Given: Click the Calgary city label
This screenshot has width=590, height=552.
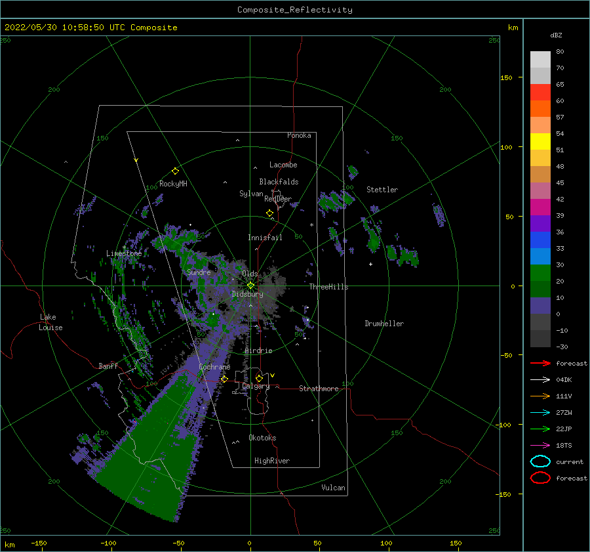Looking at the screenshot, I should (x=256, y=386).
